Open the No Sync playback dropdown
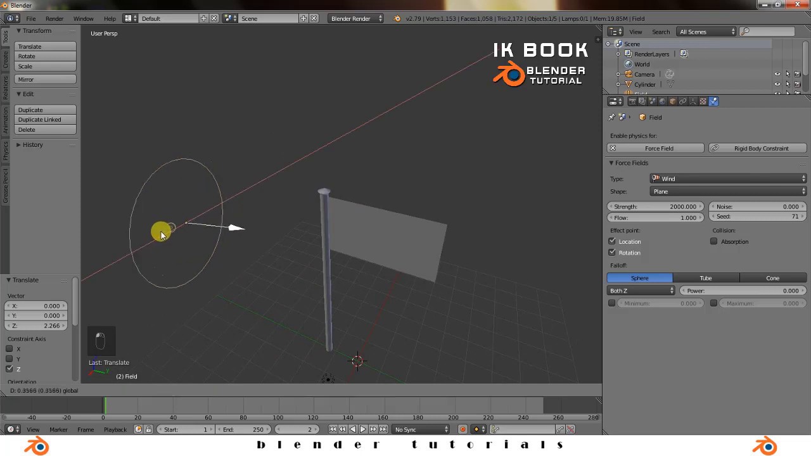Image resolution: width=811 pixels, height=456 pixels. (x=421, y=429)
